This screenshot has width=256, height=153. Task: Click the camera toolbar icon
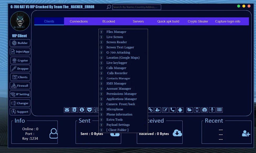[204, 110]
